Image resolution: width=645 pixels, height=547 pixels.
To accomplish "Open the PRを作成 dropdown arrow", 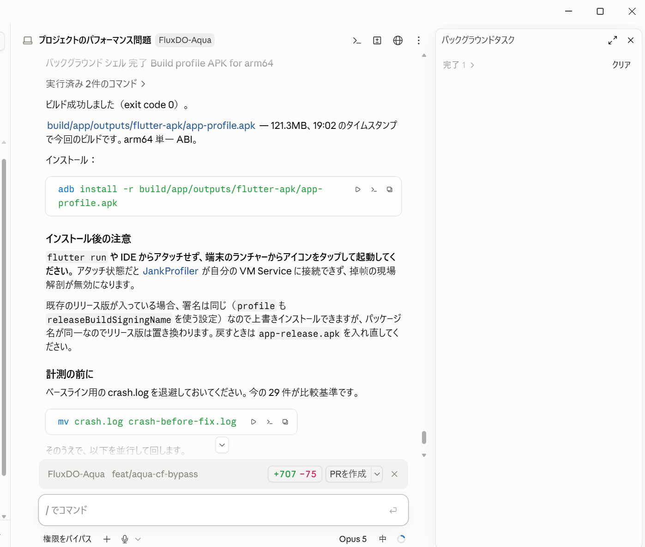I will coord(377,474).
